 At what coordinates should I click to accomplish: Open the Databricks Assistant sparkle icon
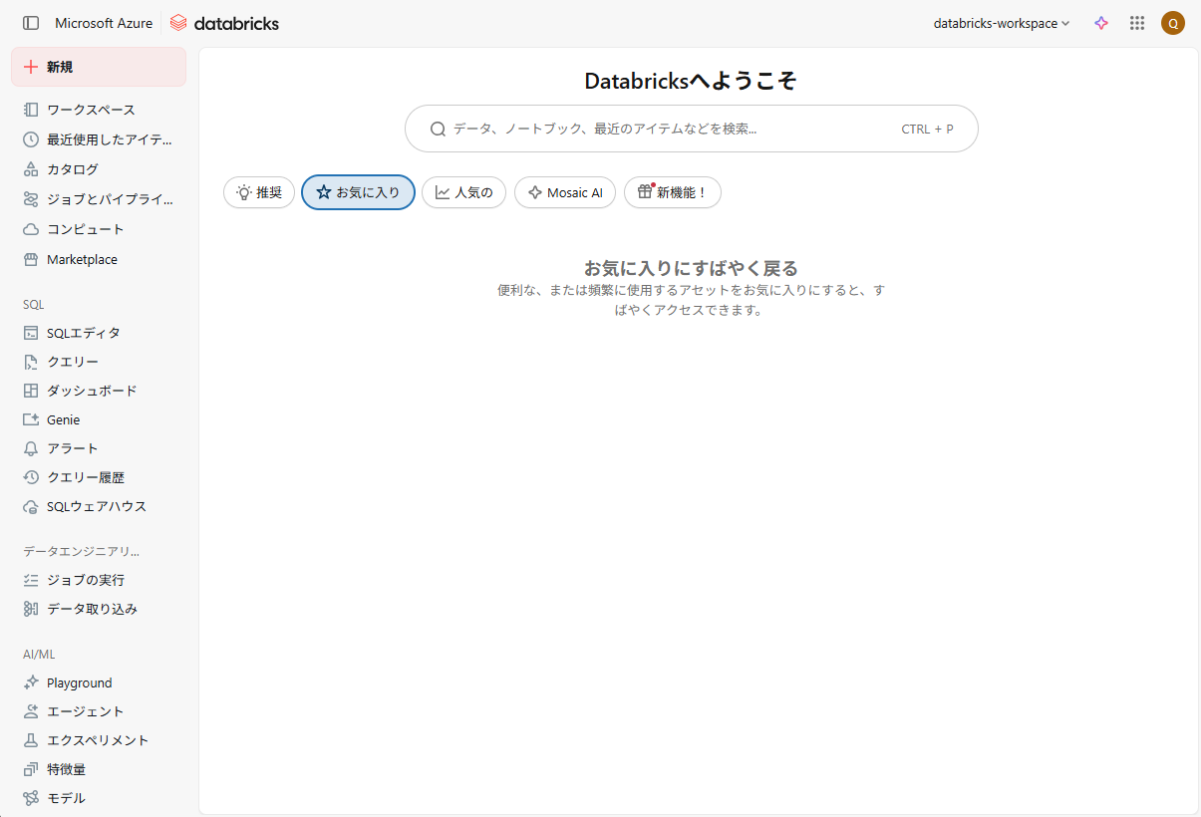[x=1101, y=23]
